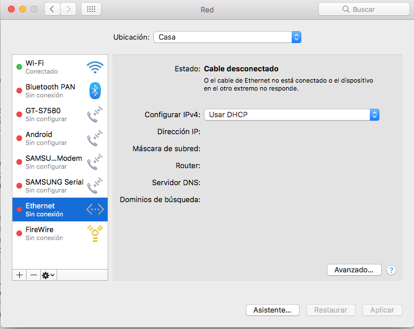414x329 pixels.
Task: Open the help question mark button
Action: point(391,270)
